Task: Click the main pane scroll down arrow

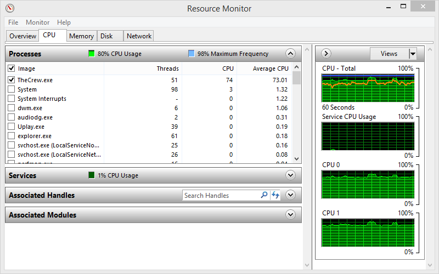Action: pos(307,265)
